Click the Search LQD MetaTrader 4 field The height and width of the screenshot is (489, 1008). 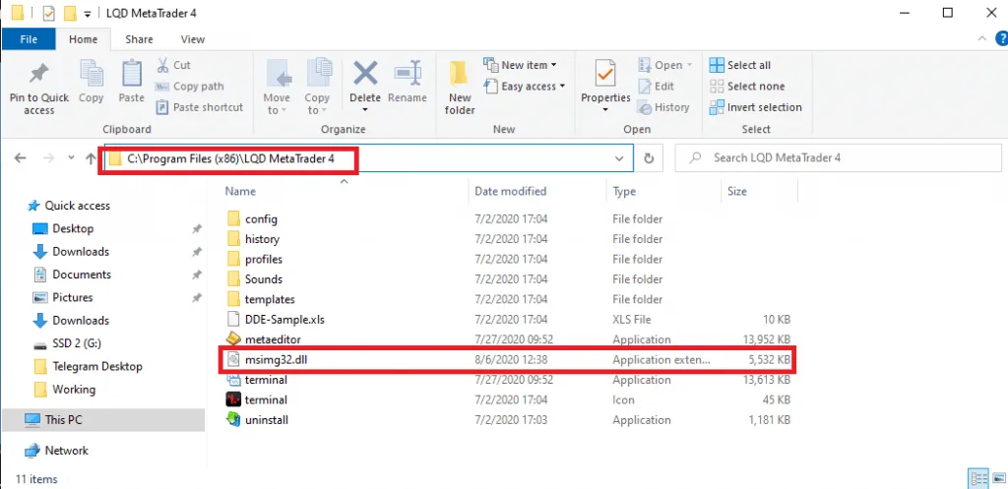[x=837, y=157]
